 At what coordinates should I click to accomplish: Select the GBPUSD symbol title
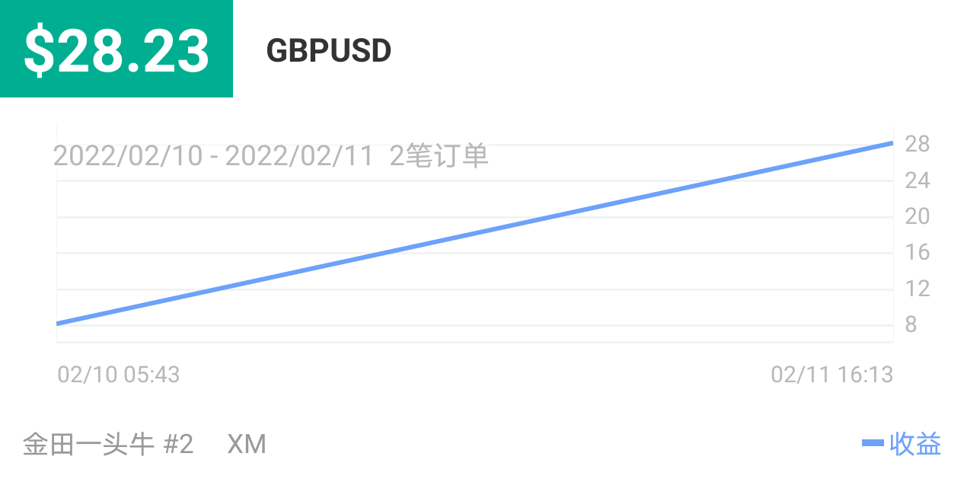(x=329, y=51)
